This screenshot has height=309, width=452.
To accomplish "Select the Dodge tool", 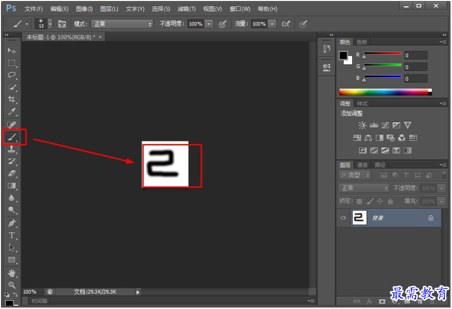I will point(11,210).
